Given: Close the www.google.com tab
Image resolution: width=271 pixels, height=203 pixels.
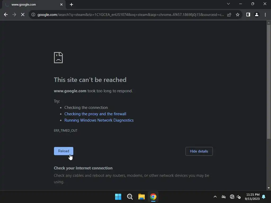Looking at the screenshot, I should click(x=61, y=4).
